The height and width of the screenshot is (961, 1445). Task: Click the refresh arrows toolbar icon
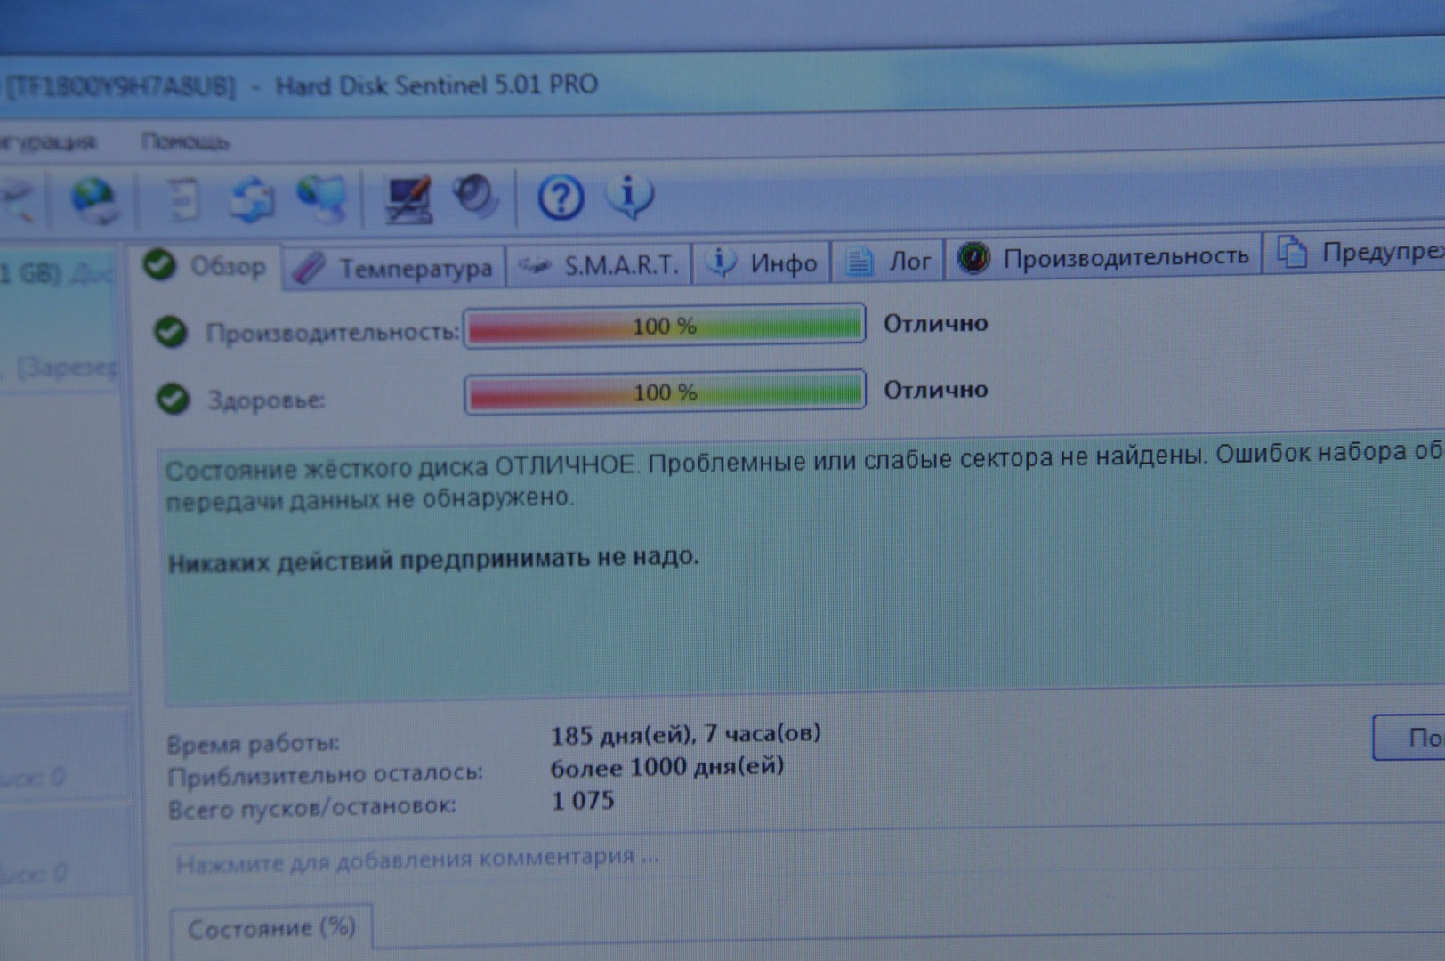coord(252,199)
